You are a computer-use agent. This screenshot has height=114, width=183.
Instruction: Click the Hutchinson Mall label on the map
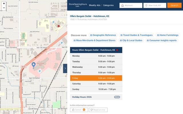(41, 64)
